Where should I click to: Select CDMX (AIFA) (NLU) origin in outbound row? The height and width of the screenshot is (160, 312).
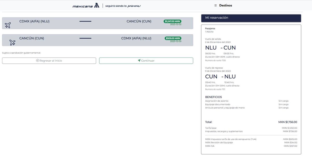[x=34, y=21]
